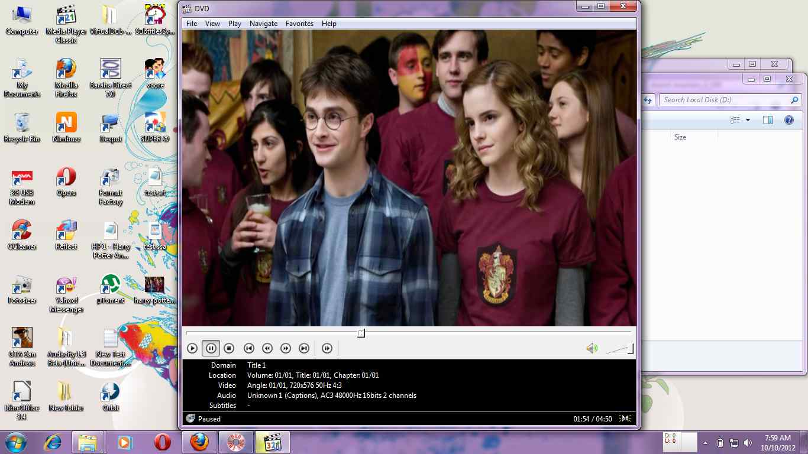Select the Recycle Bin desktop icon

(22, 128)
